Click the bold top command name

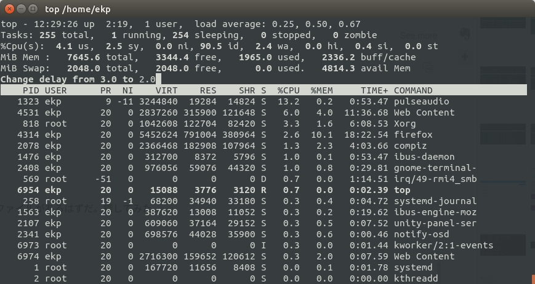click(402, 190)
